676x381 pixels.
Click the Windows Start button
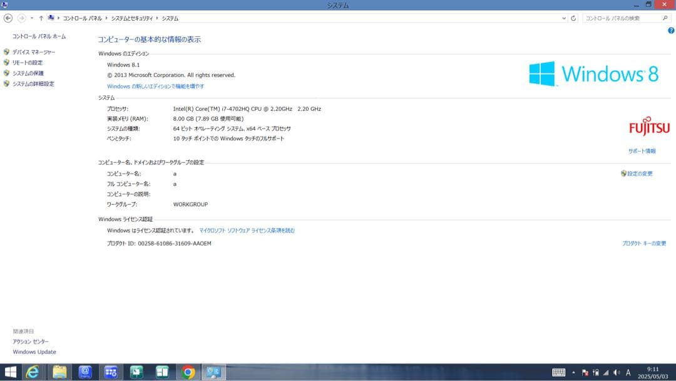tap(11, 372)
